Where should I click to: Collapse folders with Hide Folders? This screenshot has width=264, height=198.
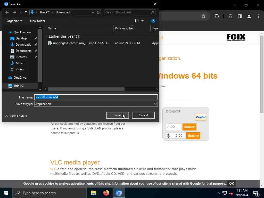click(x=16, y=116)
